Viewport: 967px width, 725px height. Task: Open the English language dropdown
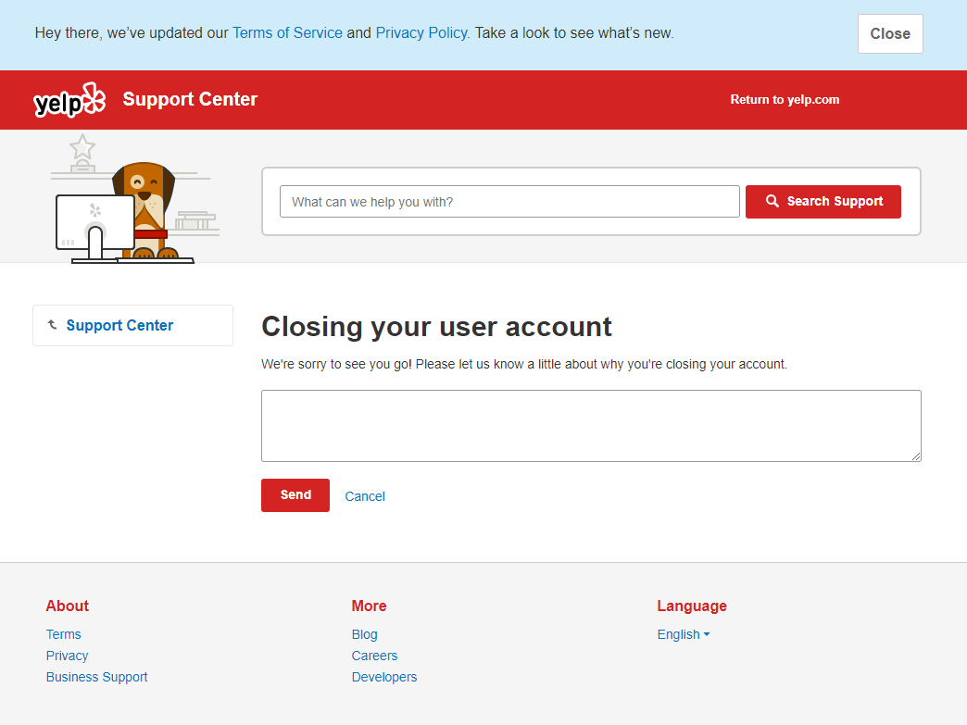[684, 634]
